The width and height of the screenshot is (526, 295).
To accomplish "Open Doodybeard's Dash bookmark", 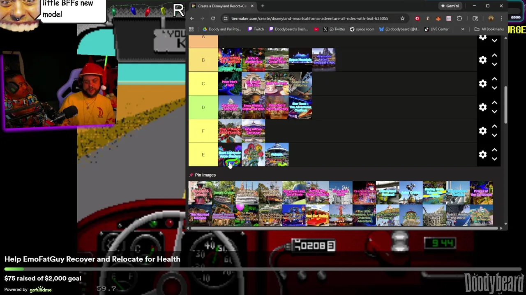I will coord(288,29).
